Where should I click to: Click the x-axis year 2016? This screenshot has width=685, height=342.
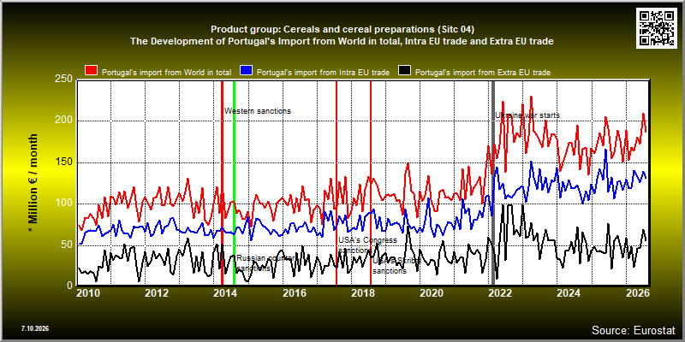[294, 293]
